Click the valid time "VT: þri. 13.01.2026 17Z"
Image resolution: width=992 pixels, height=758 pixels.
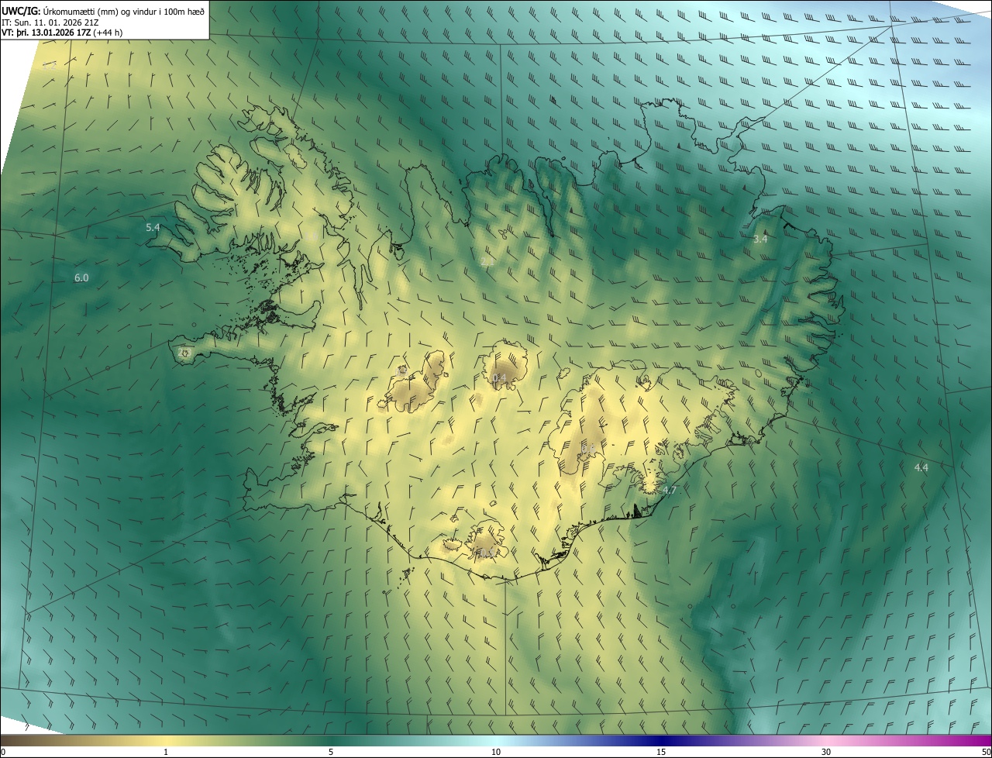46,32
